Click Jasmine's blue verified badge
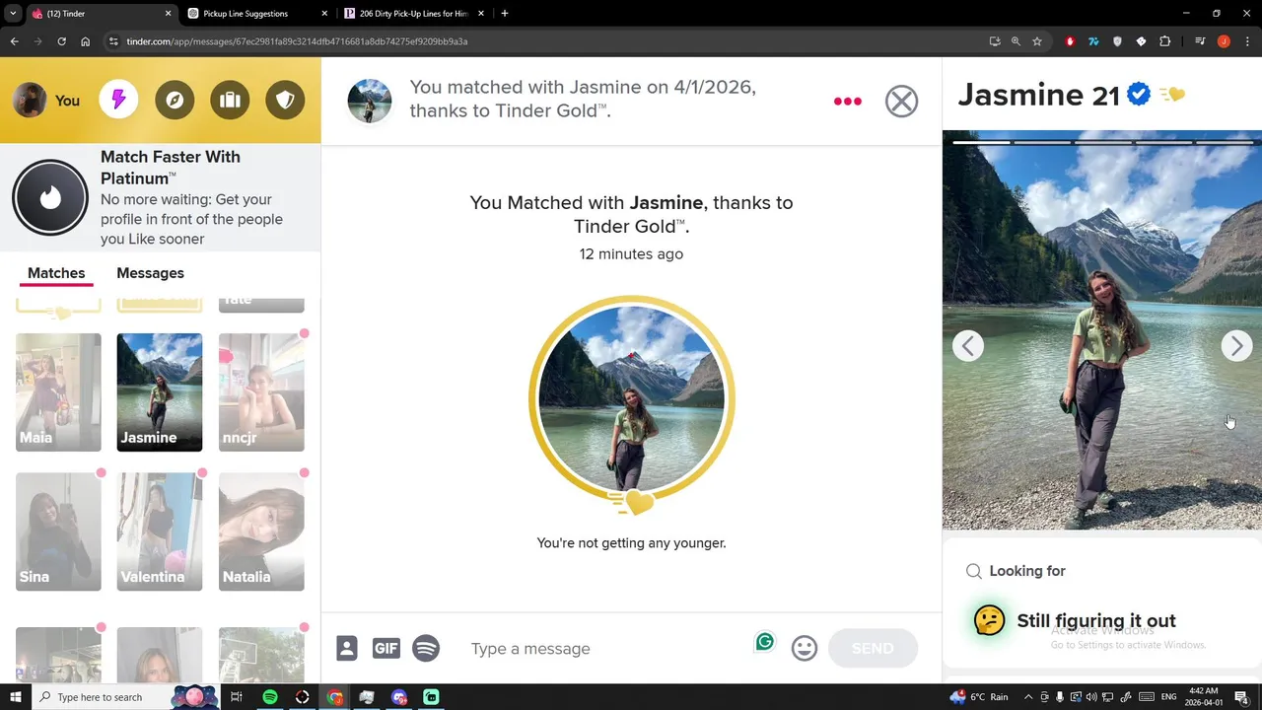The width and height of the screenshot is (1262, 710). [x=1139, y=95]
